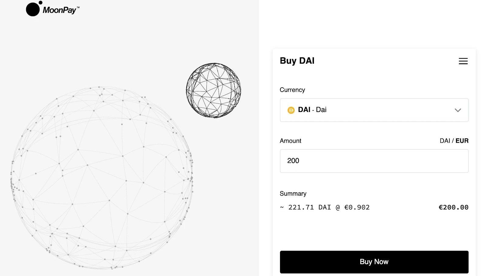Click the 'Dai' currency name text
The width and height of the screenshot is (487, 276).
(x=321, y=110)
